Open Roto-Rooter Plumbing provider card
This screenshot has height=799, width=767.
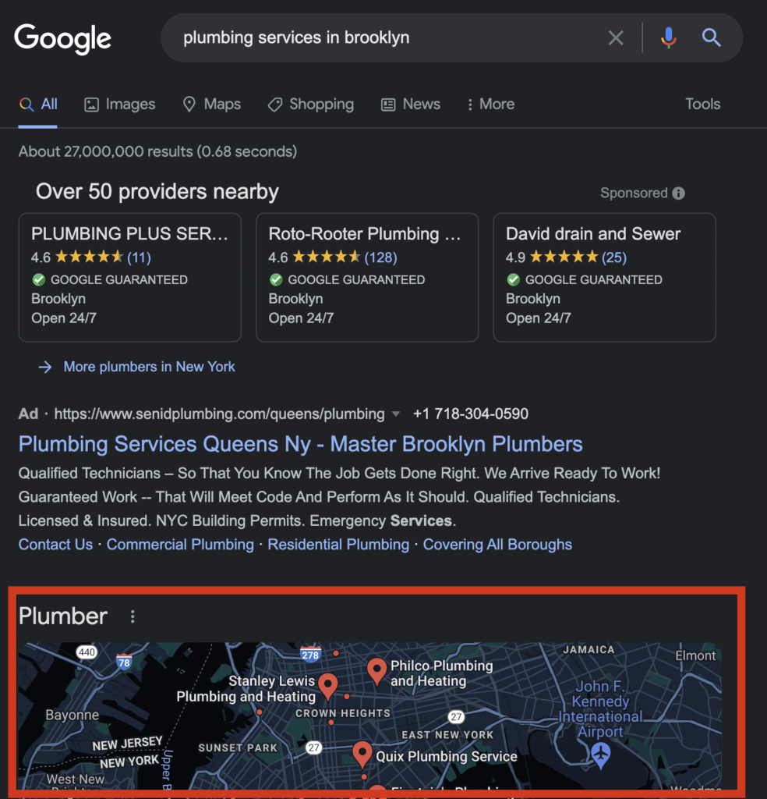(367, 277)
